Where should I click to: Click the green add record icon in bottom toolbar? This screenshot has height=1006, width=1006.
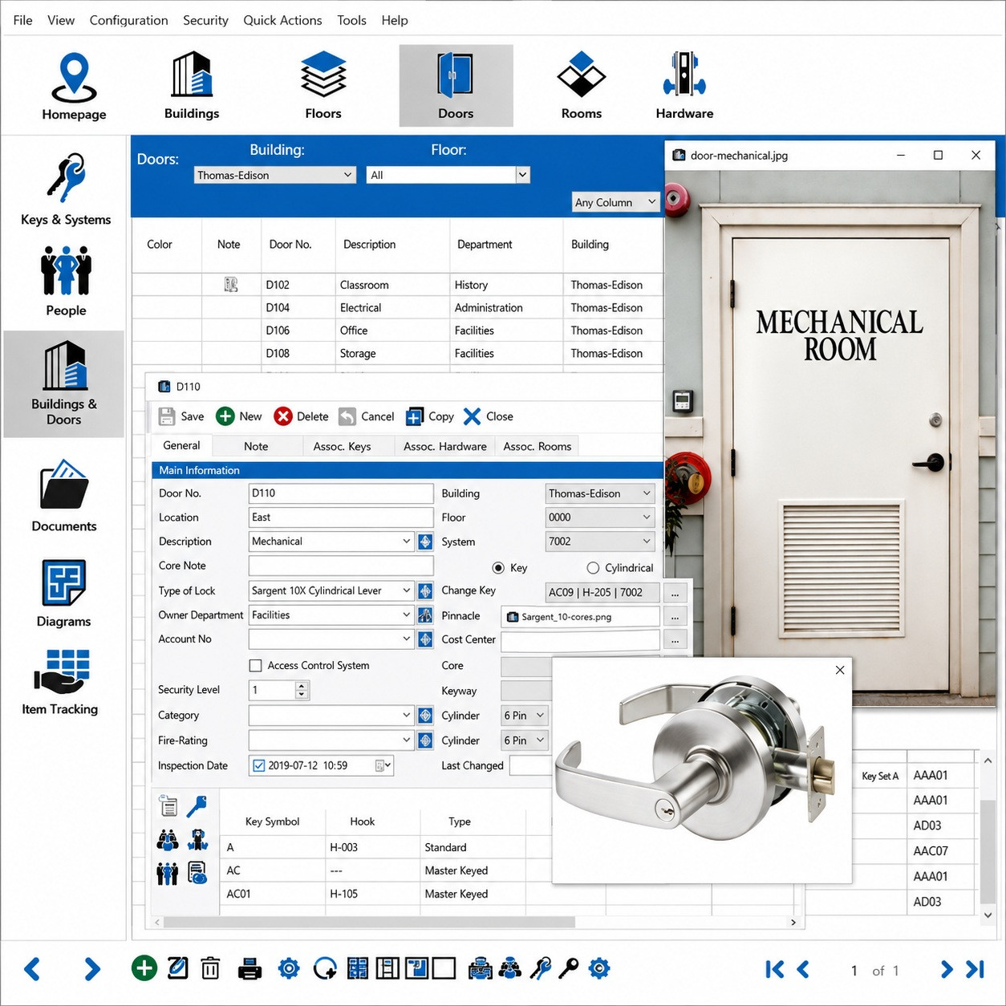pyautogui.click(x=144, y=968)
